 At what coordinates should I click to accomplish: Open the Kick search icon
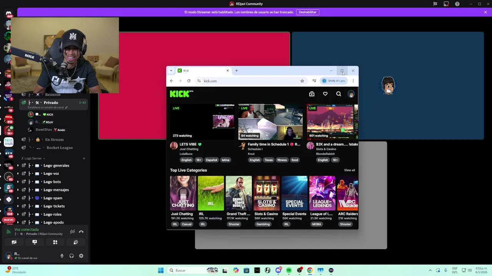339,94
